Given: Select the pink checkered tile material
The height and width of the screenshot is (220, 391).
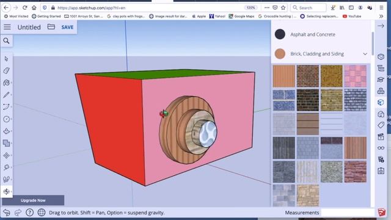Looking at the screenshot, I should tap(356, 76).
